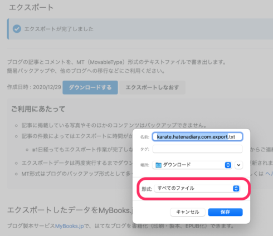Click the エクスポートしなおす re-export button
The image size is (273, 236).
tap(152, 87)
